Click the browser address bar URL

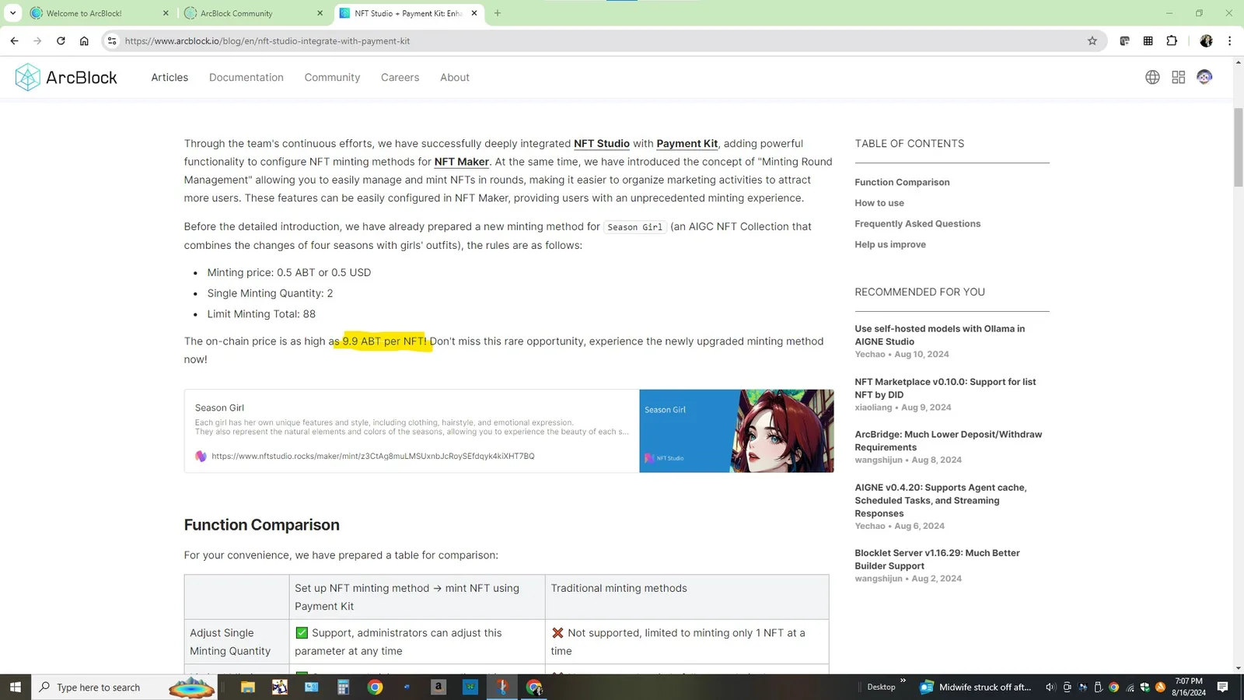[x=267, y=41]
